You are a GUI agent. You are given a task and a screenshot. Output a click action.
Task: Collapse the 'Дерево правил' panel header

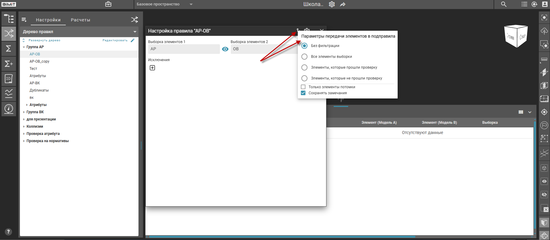(x=135, y=32)
